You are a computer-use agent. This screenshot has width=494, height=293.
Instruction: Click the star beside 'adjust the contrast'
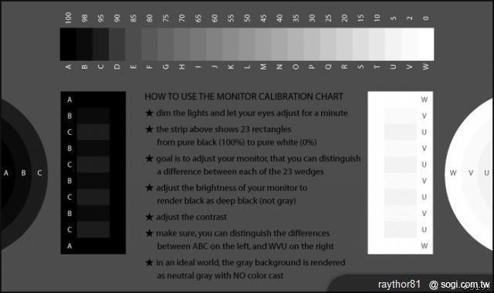click(149, 217)
